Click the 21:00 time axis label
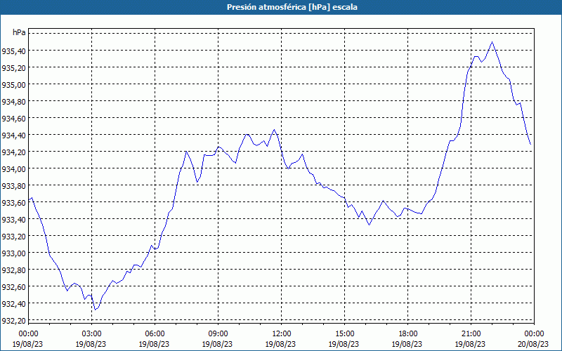 click(471, 334)
